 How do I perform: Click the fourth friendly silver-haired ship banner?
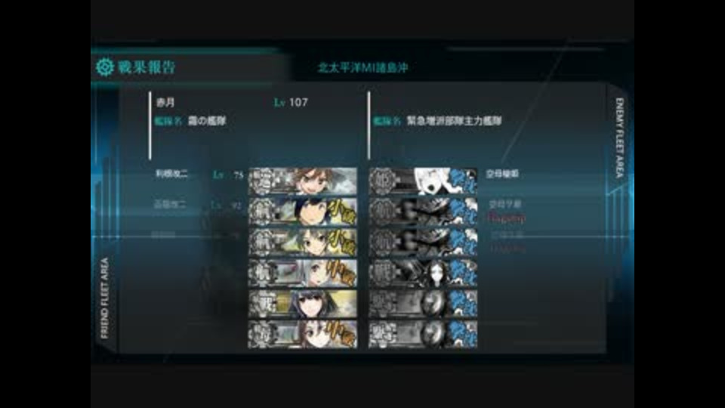(302, 273)
